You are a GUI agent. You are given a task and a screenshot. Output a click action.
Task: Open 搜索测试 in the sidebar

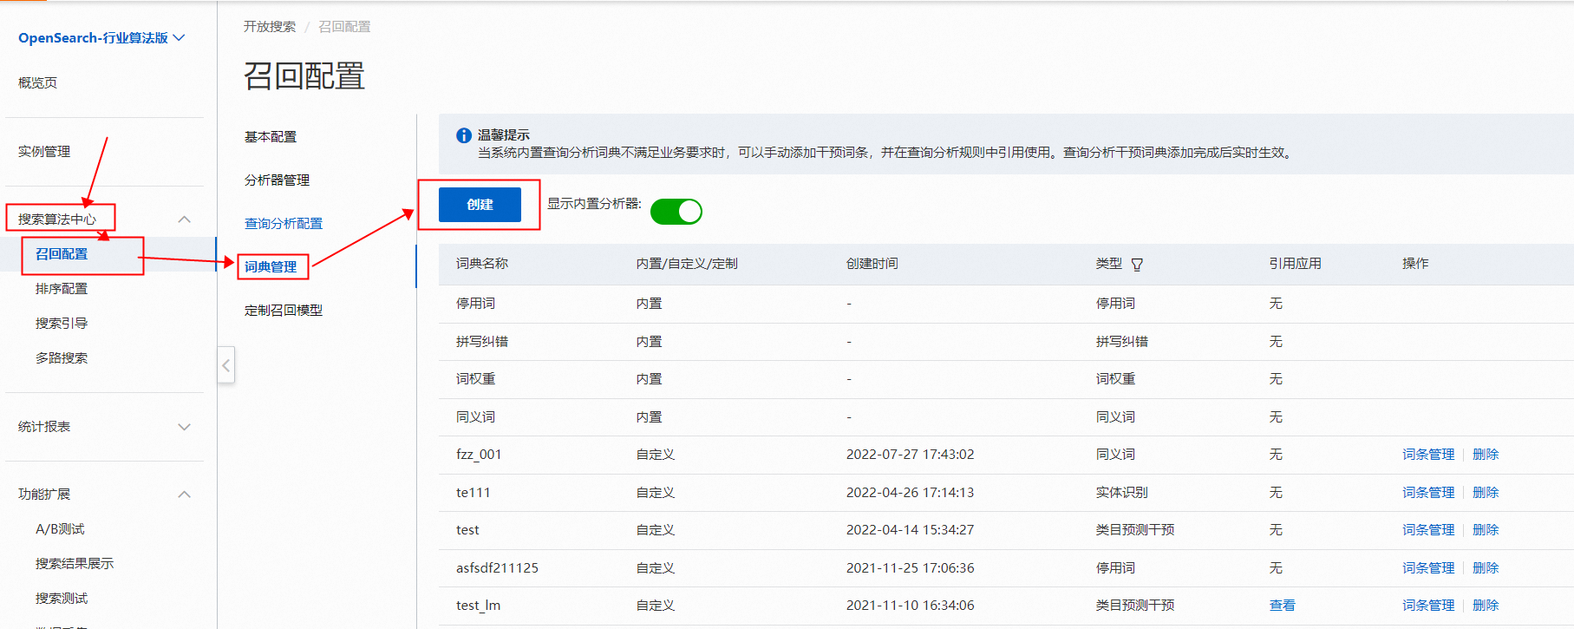[x=62, y=599]
